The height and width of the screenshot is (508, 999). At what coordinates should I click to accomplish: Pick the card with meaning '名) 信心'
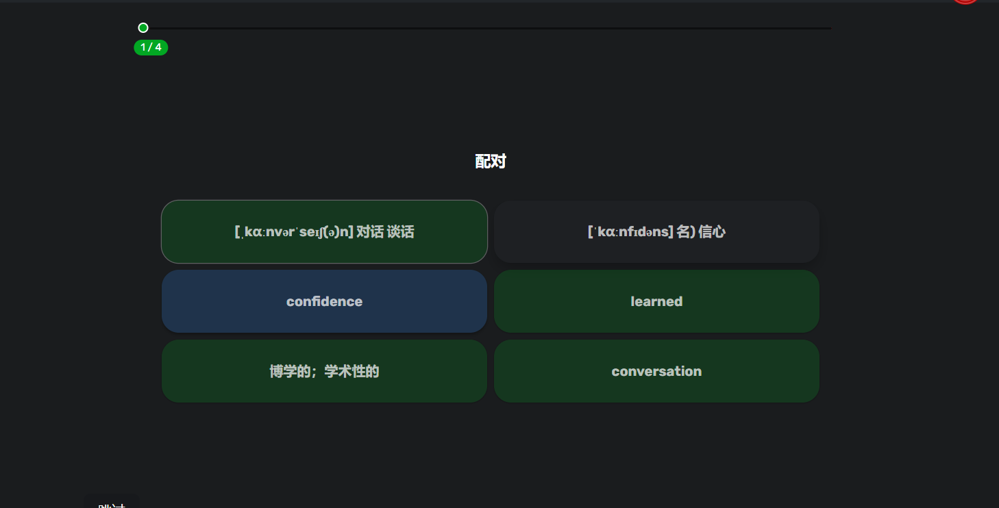point(656,231)
